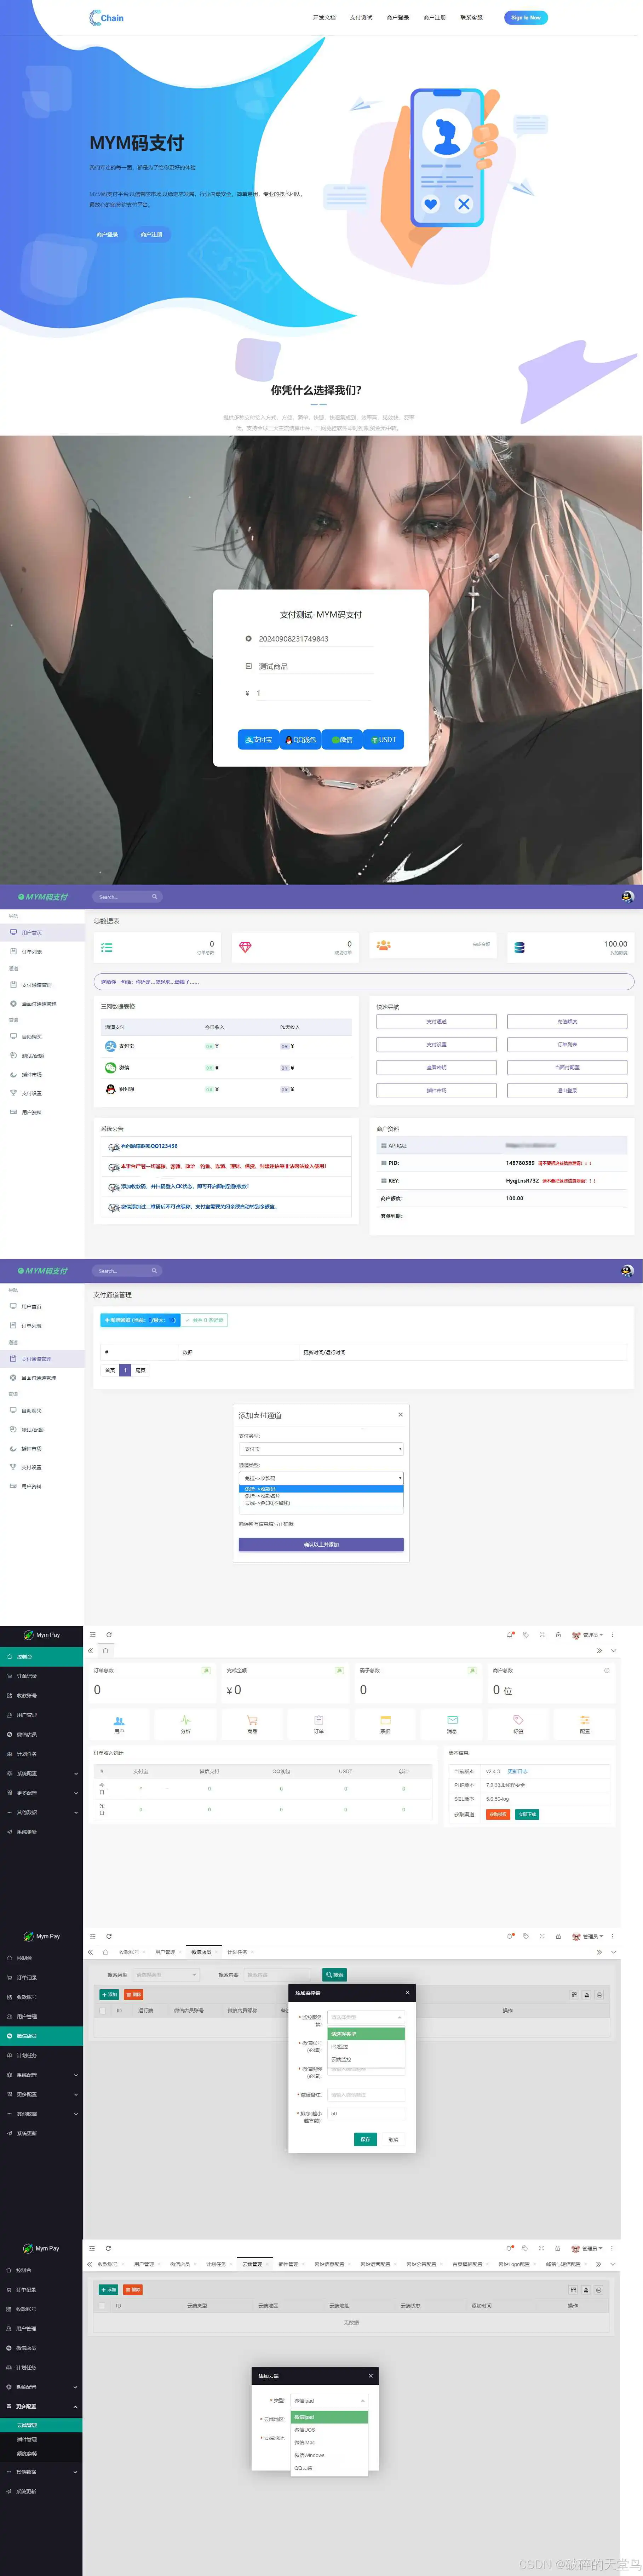Click the 充值额度 quick-nav button

tap(567, 1021)
